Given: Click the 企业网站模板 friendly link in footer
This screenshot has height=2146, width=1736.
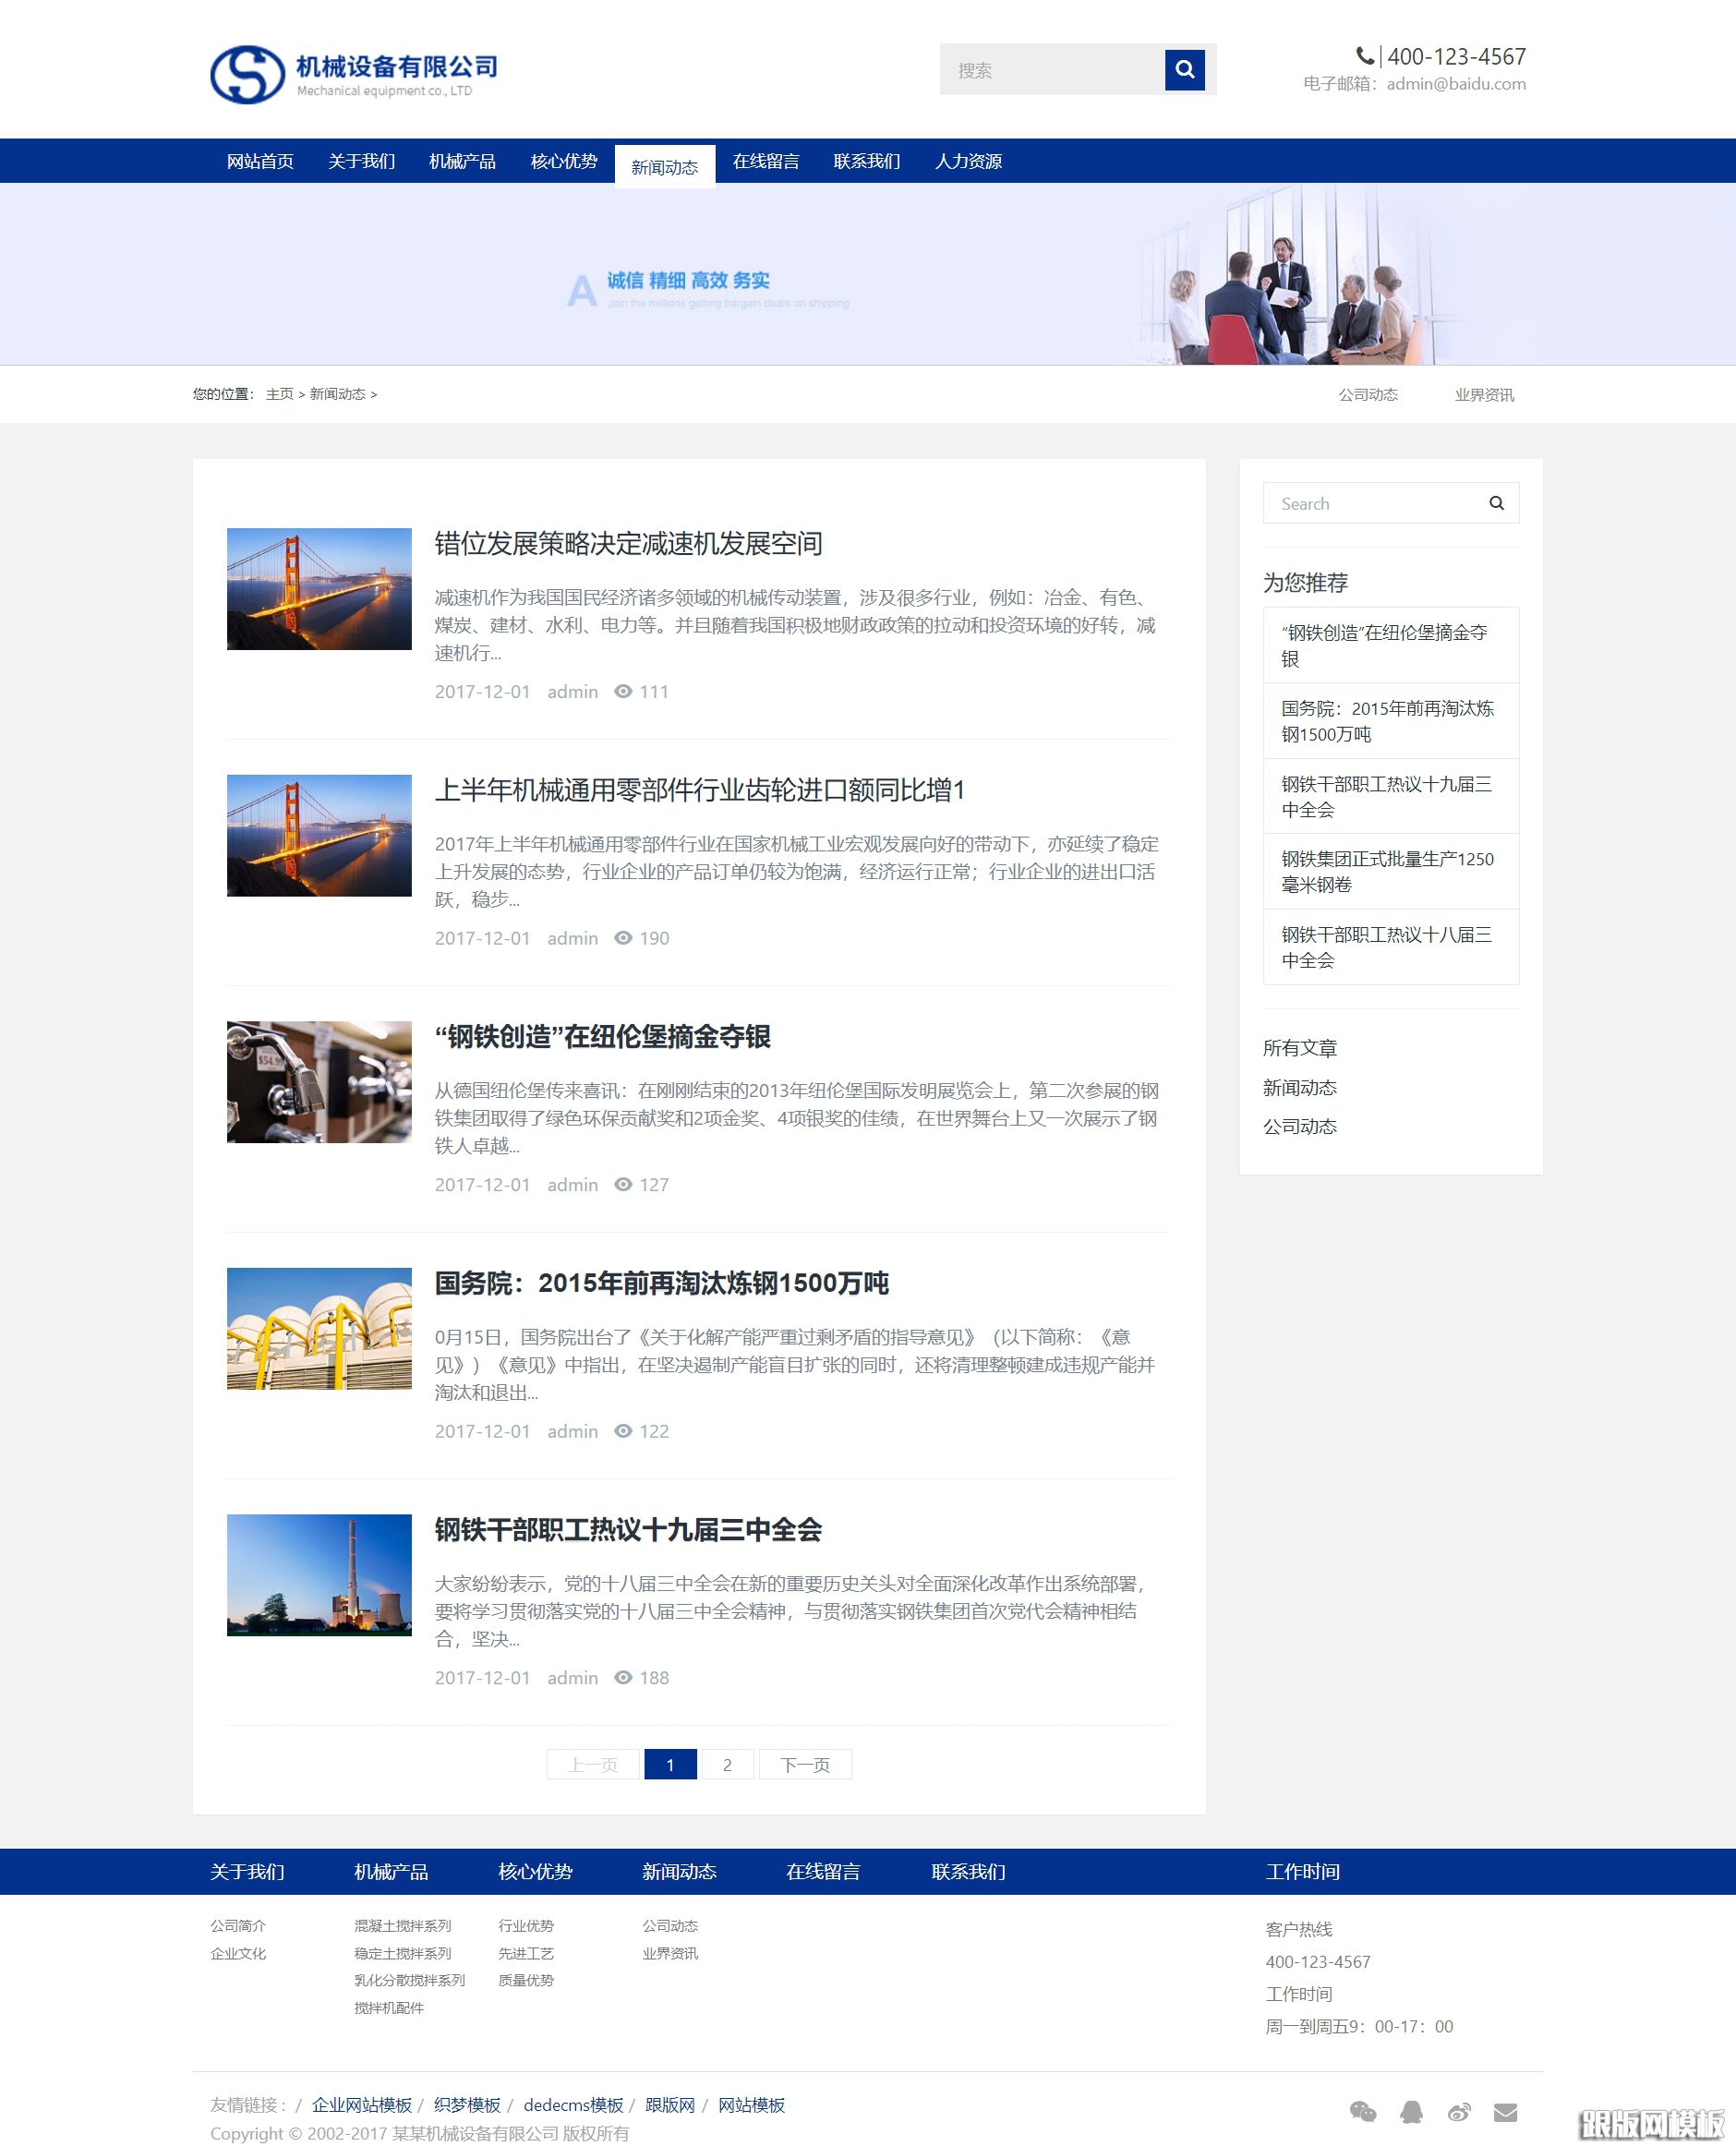Looking at the screenshot, I should (x=362, y=2104).
